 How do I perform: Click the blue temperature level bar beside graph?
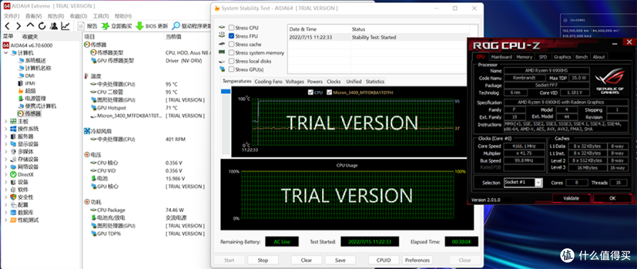(x=225, y=92)
